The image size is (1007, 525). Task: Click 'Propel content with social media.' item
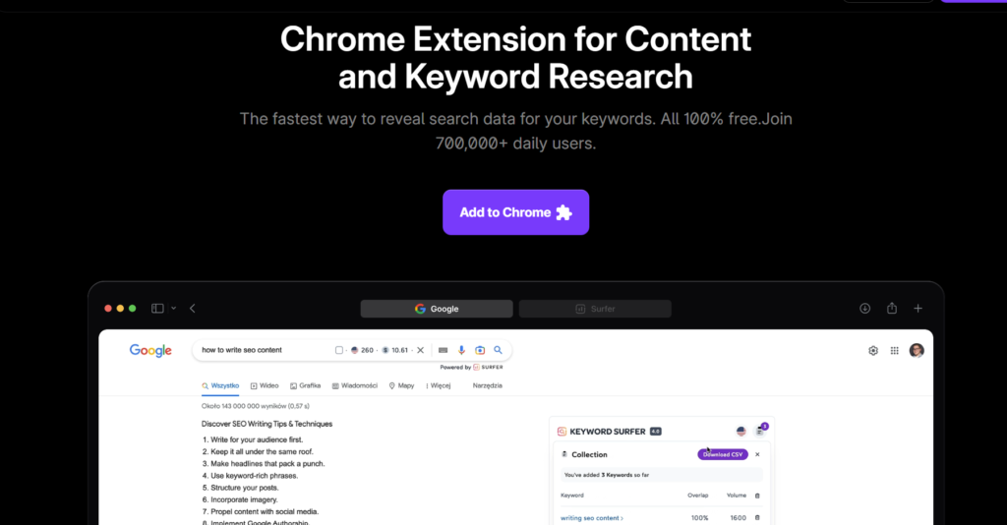tap(264, 511)
